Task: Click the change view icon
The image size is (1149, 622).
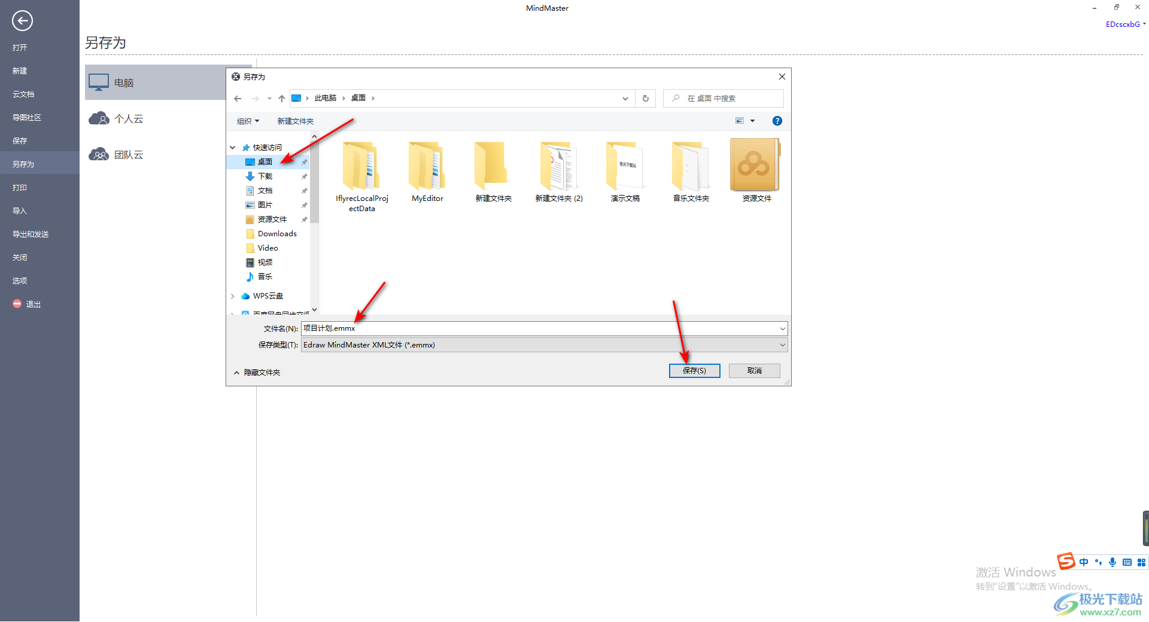Action: pyautogui.click(x=740, y=121)
